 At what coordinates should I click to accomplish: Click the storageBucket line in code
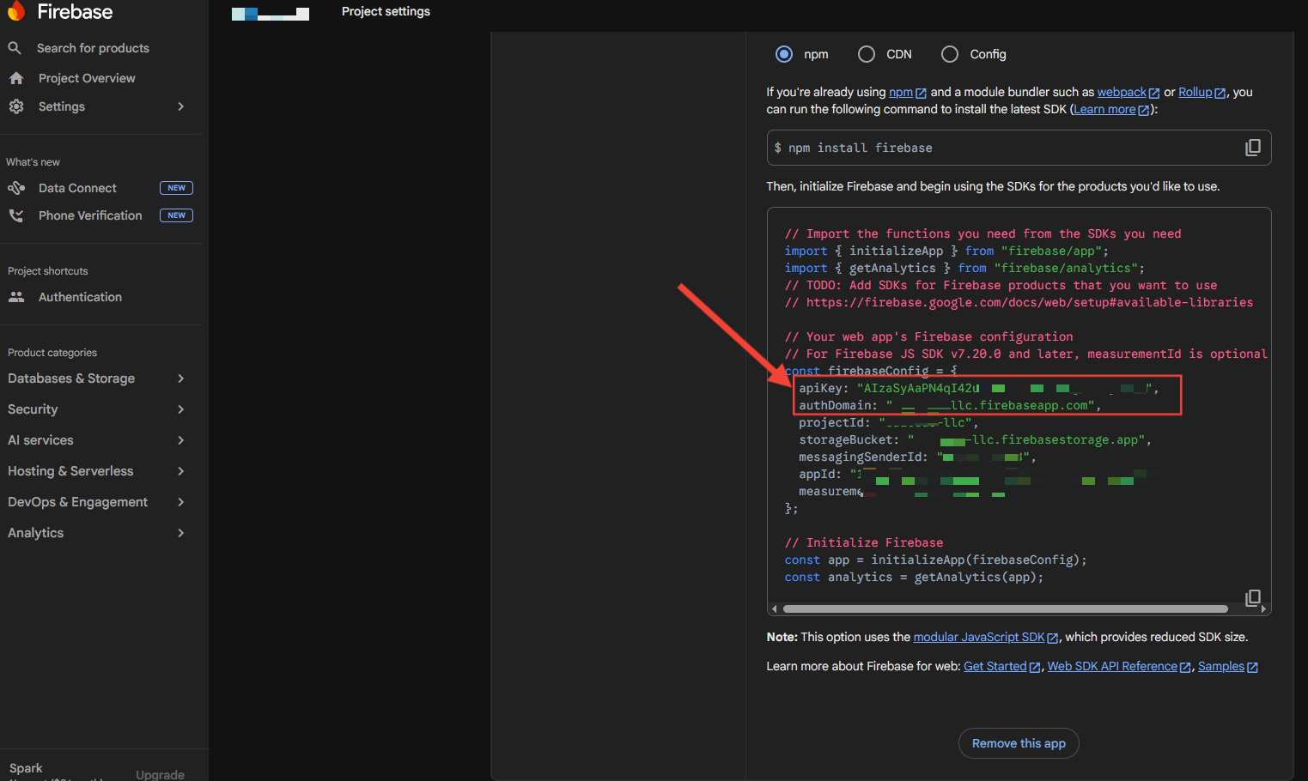(975, 439)
